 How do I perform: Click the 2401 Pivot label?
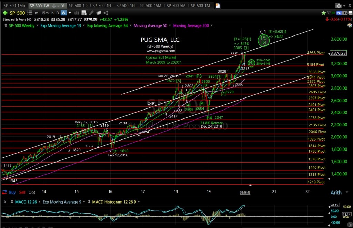[x=317, y=110]
